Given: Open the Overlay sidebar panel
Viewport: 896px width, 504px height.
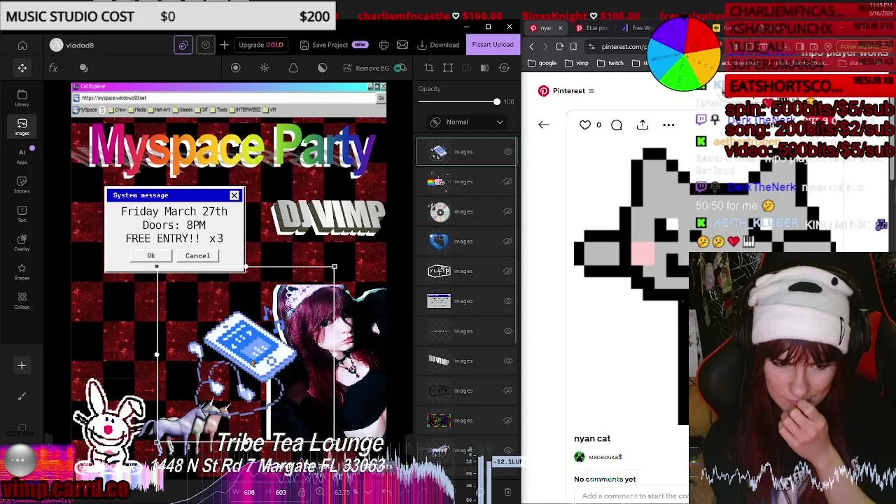Looking at the screenshot, I should pyautogui.click(x=22, y=243).
